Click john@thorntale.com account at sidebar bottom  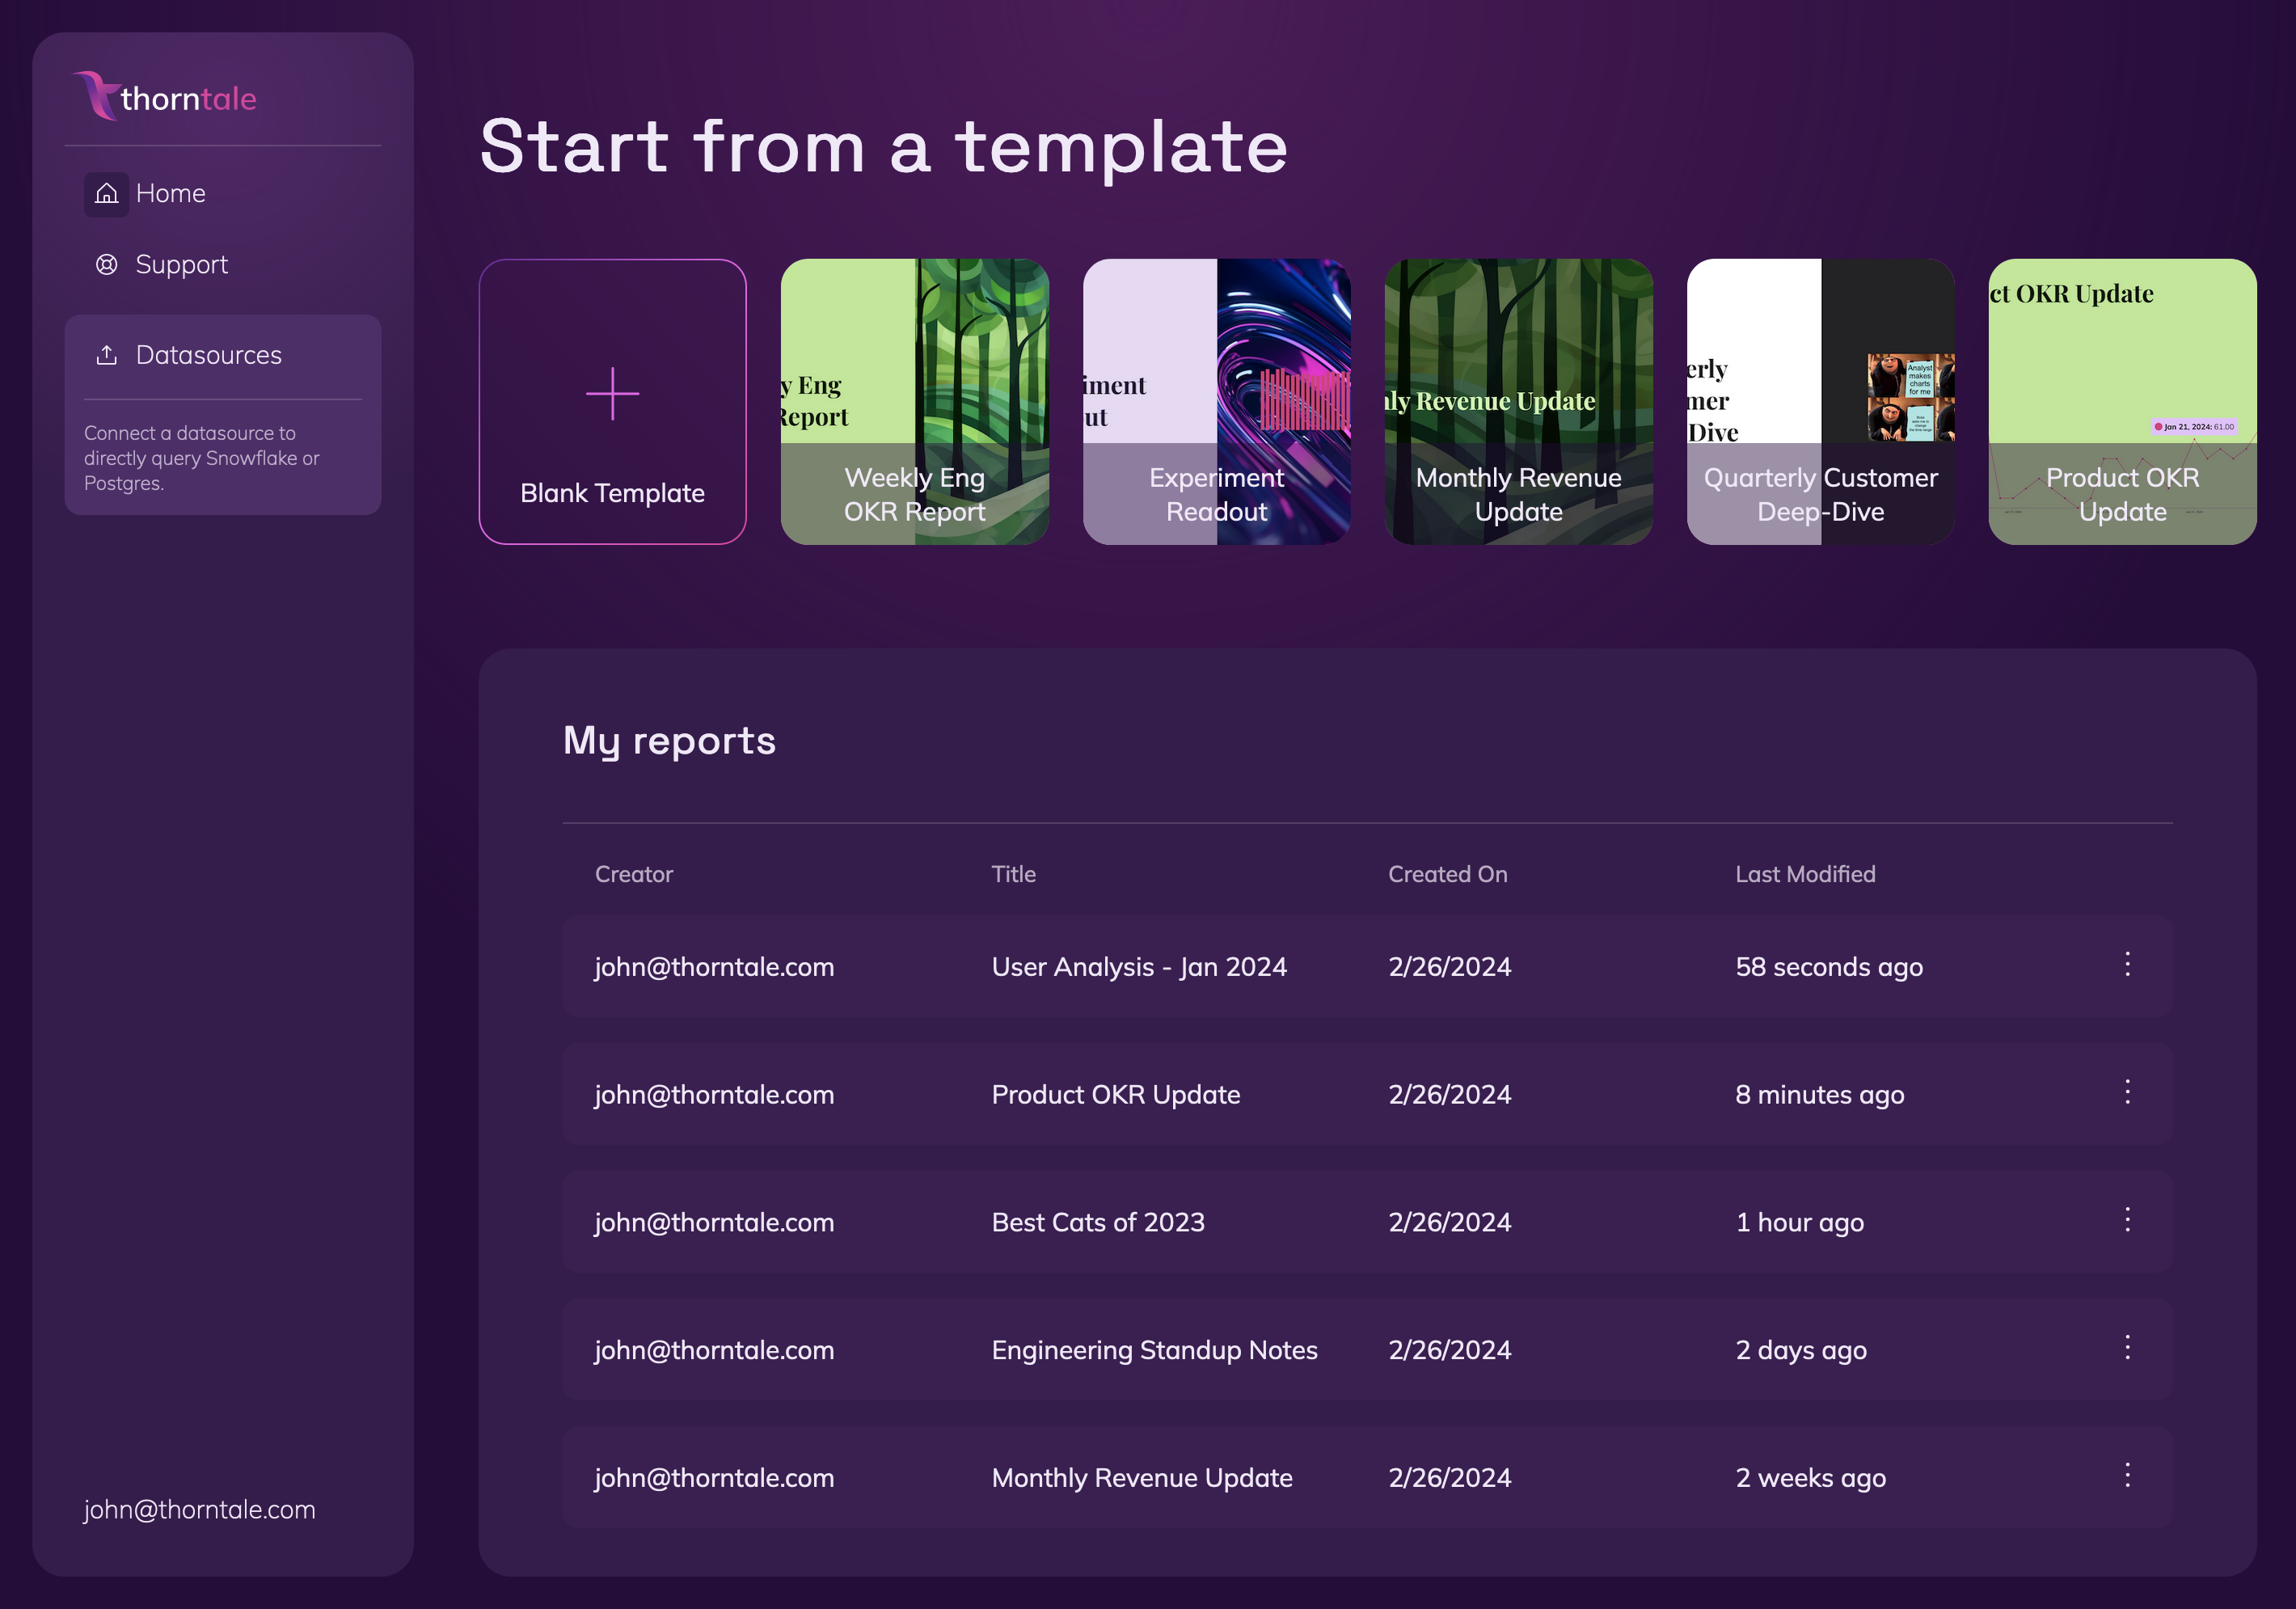click(x=199, y=1510)
